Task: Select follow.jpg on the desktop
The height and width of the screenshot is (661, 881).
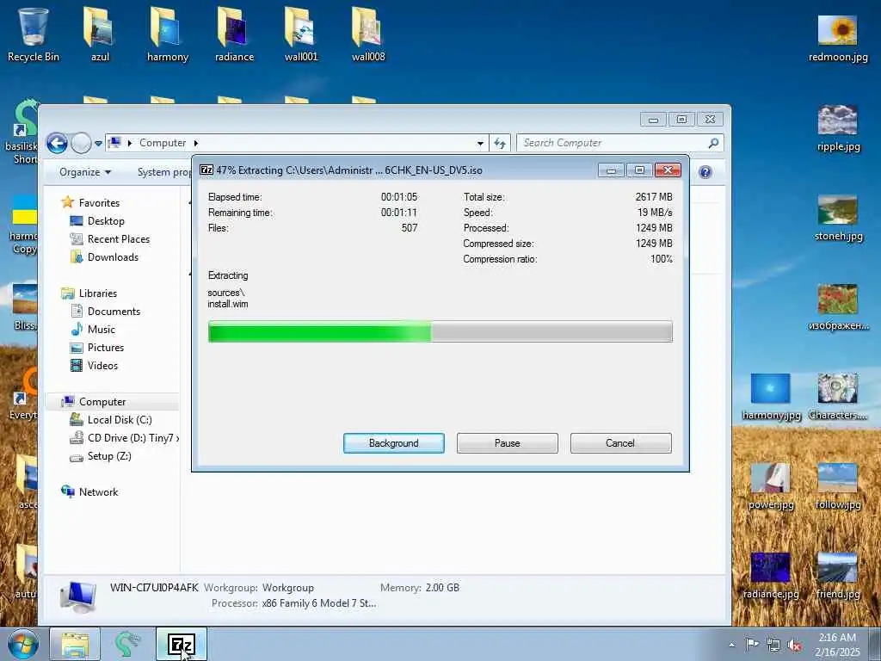Action: (x=837, y=487)
